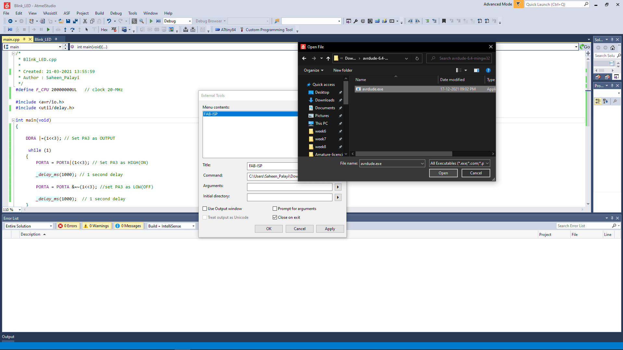This screenshot has height=350, width=623.
Task: Open the VAssistX menu
Action: [50, 13]
